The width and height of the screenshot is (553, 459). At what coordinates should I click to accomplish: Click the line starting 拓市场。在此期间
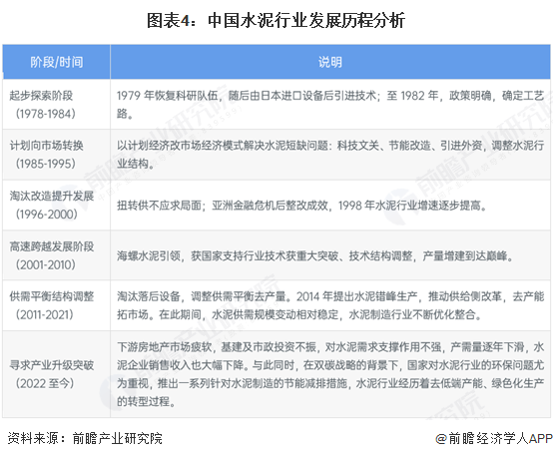click(x=299, y=314)
